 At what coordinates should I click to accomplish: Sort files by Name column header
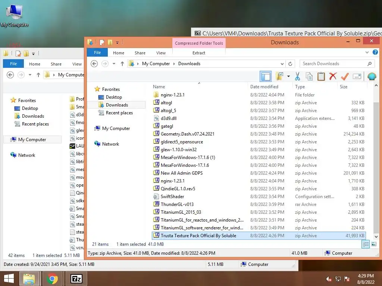click(x=159, y=86)
